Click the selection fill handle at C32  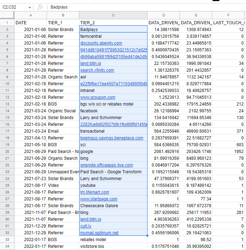coord(147,235)
